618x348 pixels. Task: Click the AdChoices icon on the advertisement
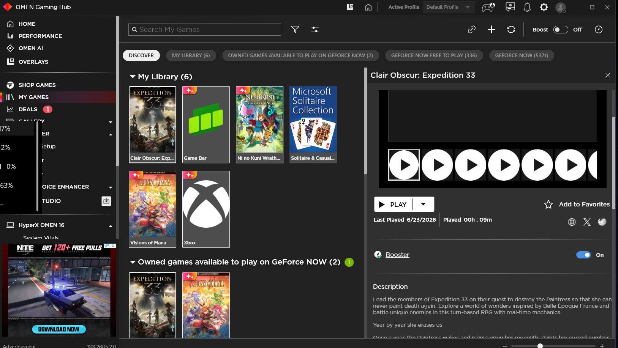click(x=107, y=246)
